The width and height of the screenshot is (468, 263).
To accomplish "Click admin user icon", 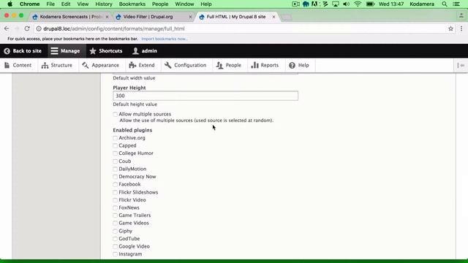I will coord(135,51).
